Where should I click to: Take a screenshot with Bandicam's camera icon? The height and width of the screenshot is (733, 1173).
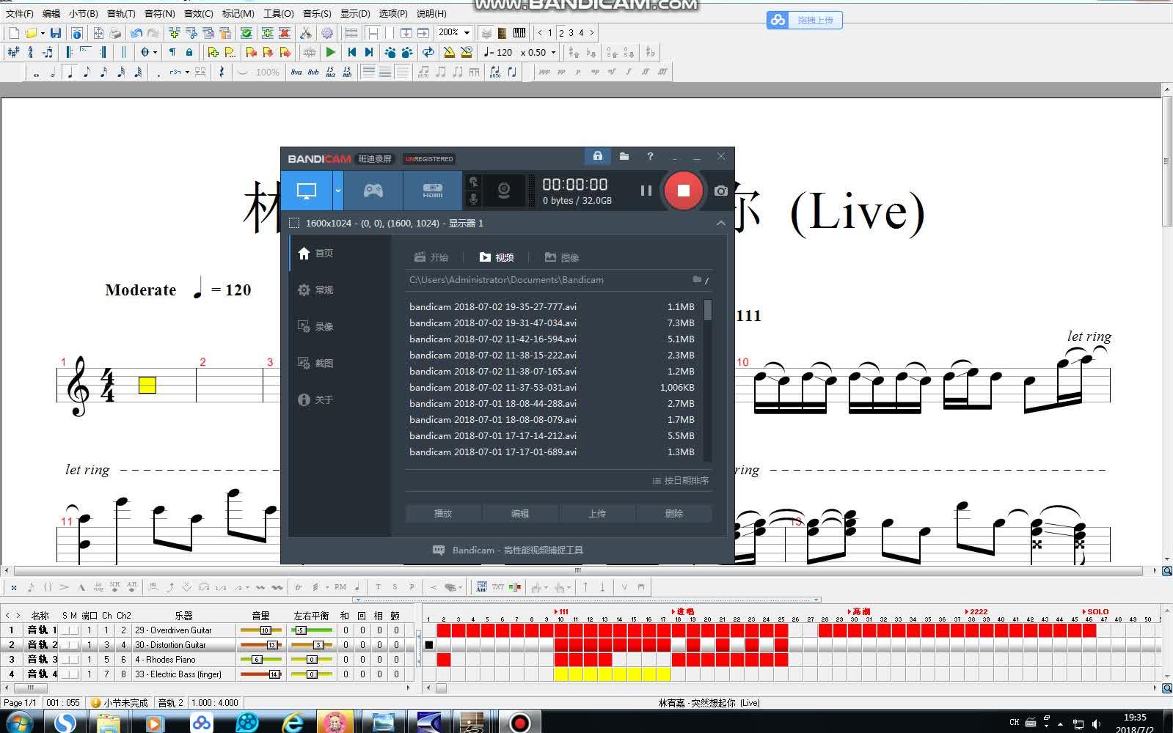click(721, 191)
